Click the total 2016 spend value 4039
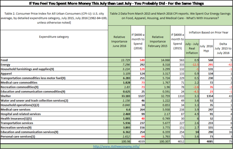Screen dimensions: 233x149 (x=141, y=142)
